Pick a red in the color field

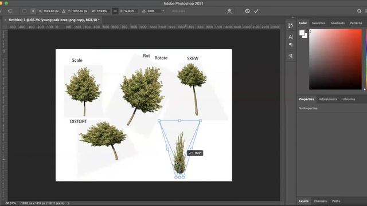pyautogui.click(x=335, y=59)
